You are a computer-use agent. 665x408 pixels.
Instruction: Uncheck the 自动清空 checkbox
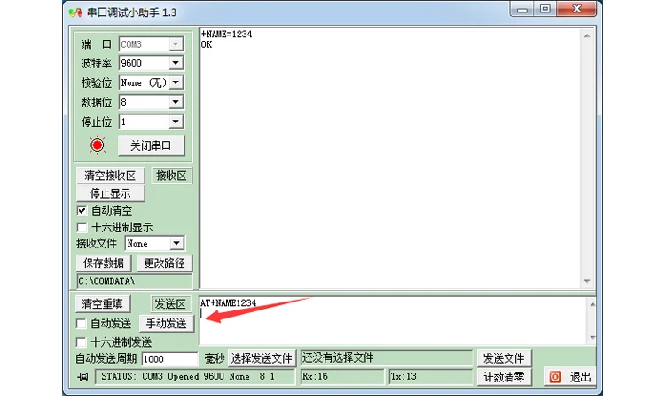tap(82, 210)
